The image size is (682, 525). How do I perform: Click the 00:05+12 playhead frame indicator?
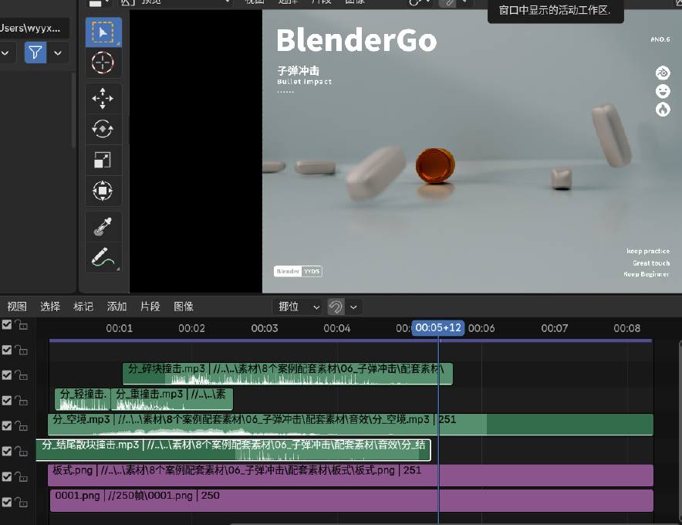tap(438, 328)
